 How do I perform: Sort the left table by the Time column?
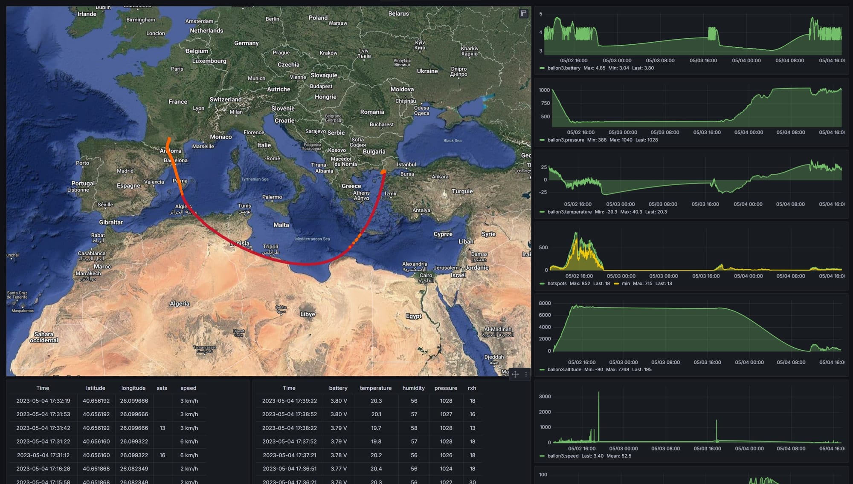[x=43, y=388]
